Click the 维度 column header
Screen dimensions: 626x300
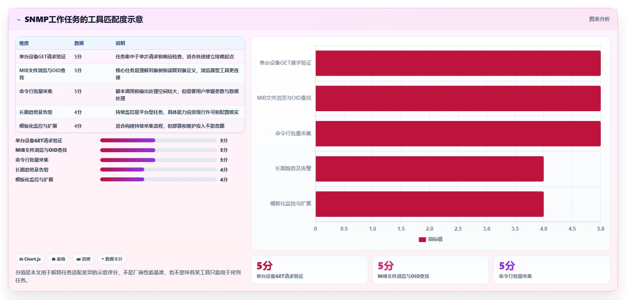(x=24, y=43)
